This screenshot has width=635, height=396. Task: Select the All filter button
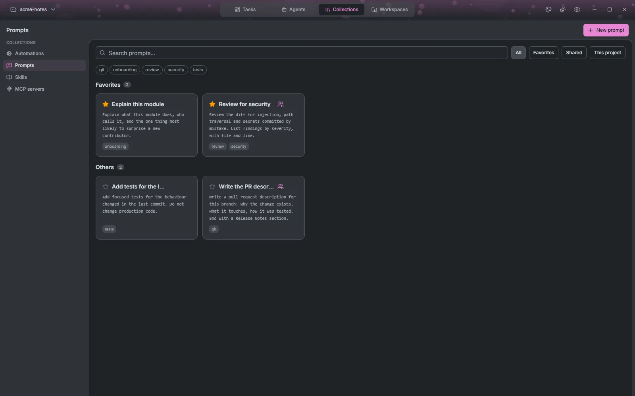point(518,53)
